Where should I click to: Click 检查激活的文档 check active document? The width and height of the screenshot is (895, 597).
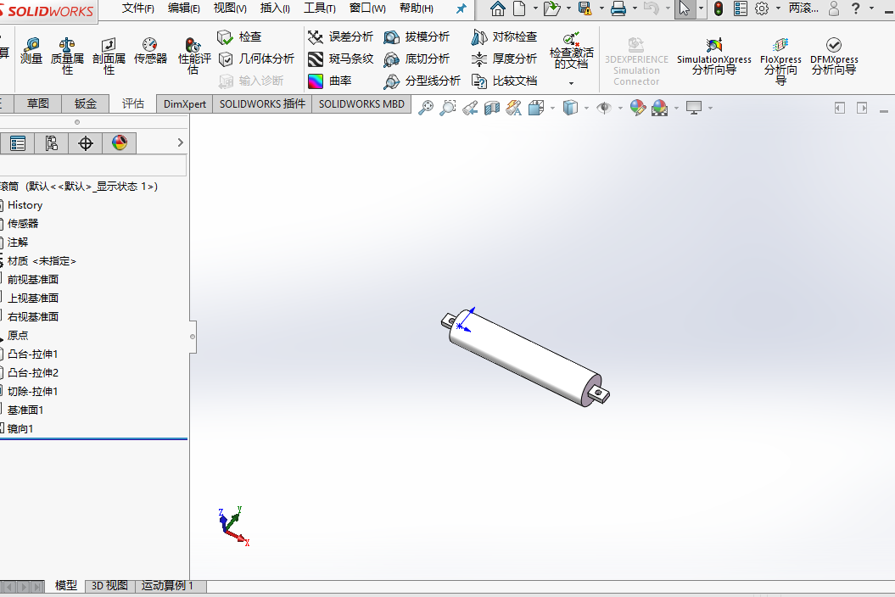[x=572, y=52]
